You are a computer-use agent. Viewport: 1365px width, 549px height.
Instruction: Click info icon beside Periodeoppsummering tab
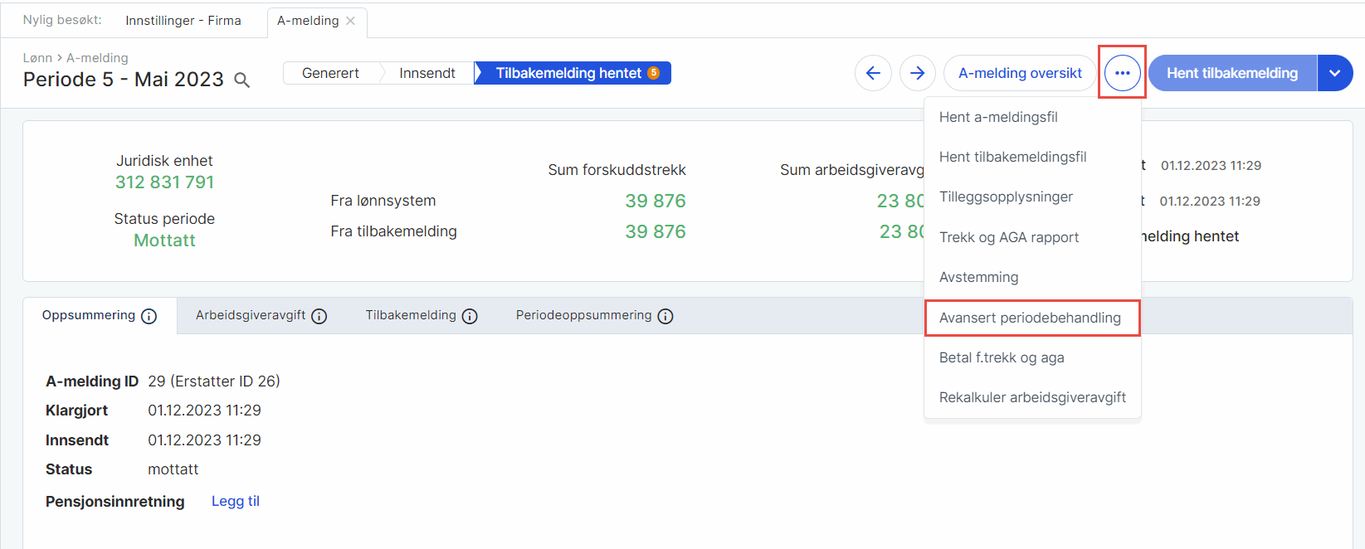click(x=665, y=316)
